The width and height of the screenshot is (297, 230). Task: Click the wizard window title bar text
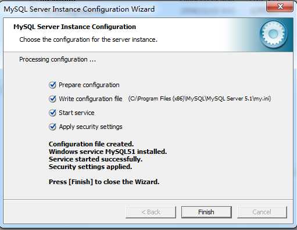click(79, 9)
